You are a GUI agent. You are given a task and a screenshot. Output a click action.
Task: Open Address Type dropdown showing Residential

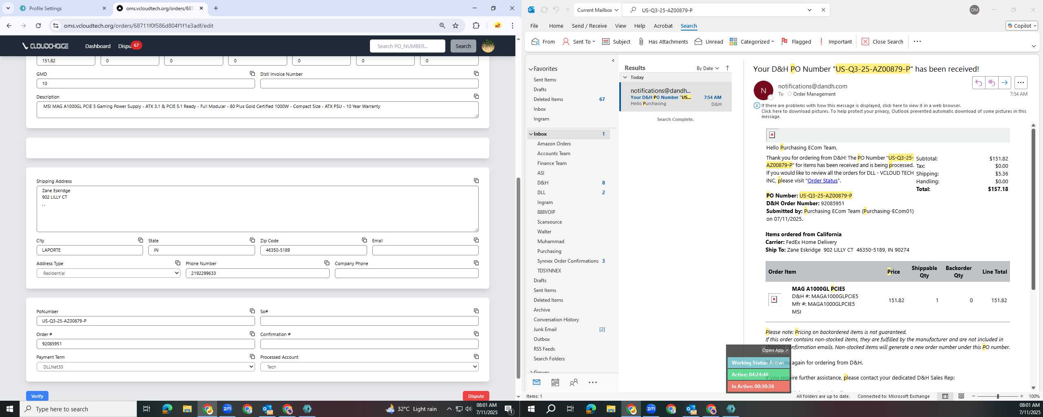(x=108, y=273)
